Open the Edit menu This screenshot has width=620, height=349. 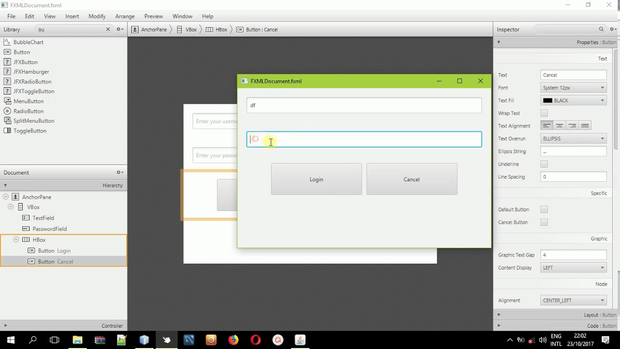click(30, 16)
